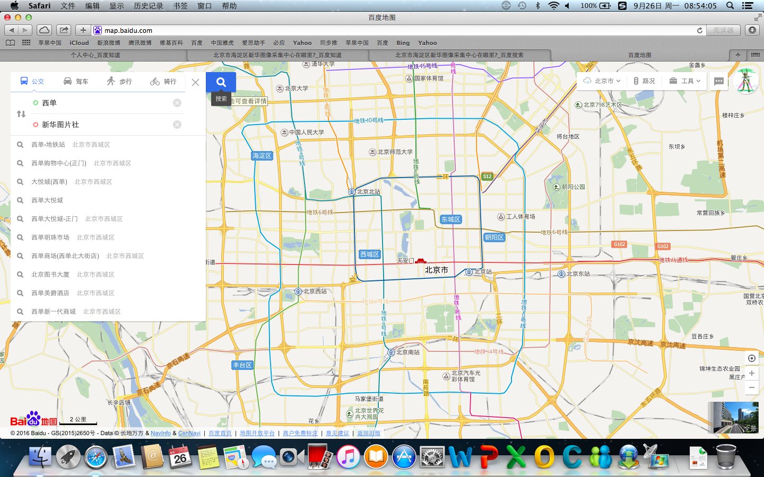Screen dimensions: 764x477
Task: Toggle 路况 traffic layer
Action: [644, 81]
